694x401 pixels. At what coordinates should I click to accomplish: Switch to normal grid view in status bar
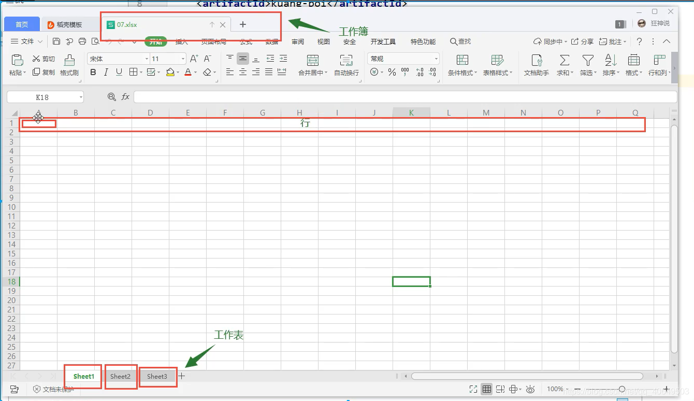click(x=486, y=389)
